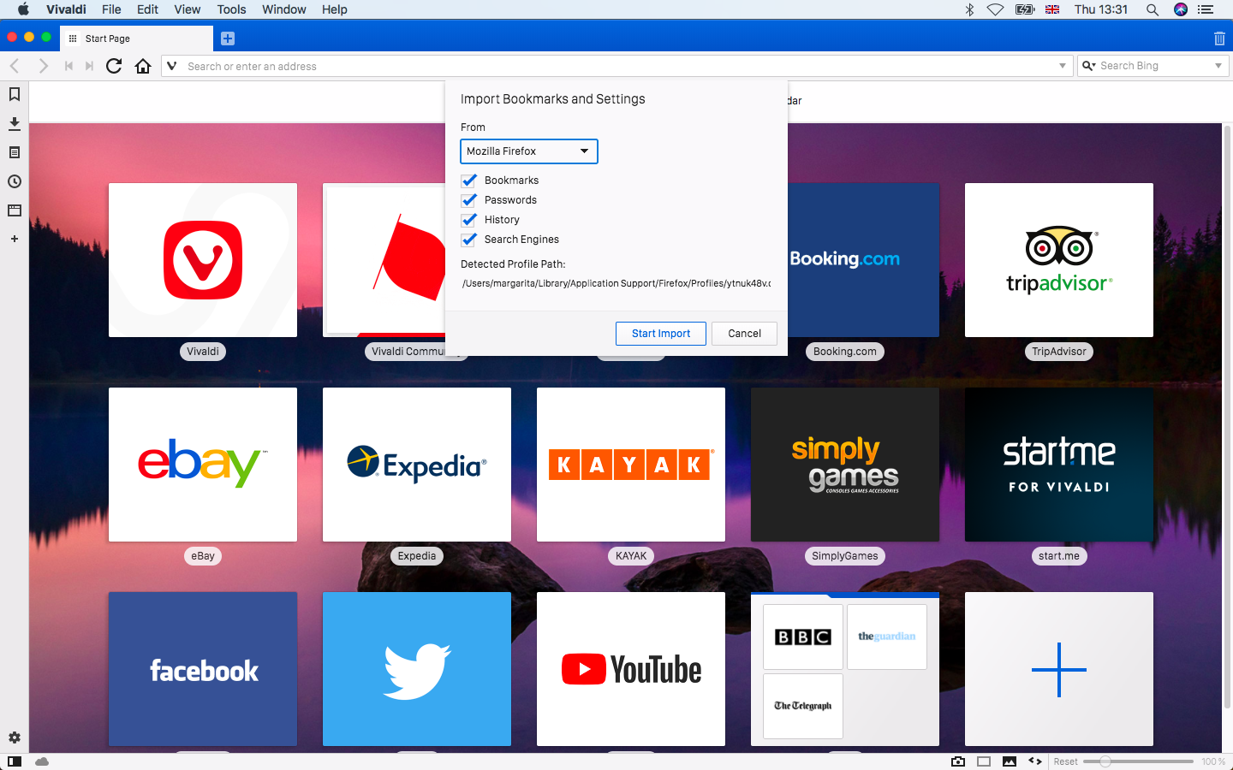This screenshot has height=770, width=1233.
Task: Open the TripAdvisor speed dial
Action: click(1059, 260)
